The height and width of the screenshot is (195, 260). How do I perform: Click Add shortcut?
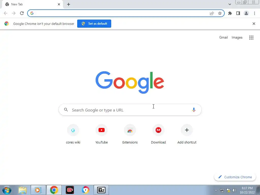[187, 134]
